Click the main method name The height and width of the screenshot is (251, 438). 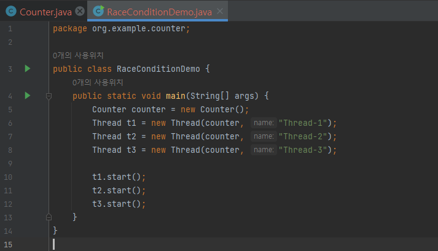tap(176, 96)
